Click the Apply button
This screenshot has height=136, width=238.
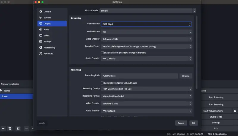pyautogui.click(x=42, y=123)
